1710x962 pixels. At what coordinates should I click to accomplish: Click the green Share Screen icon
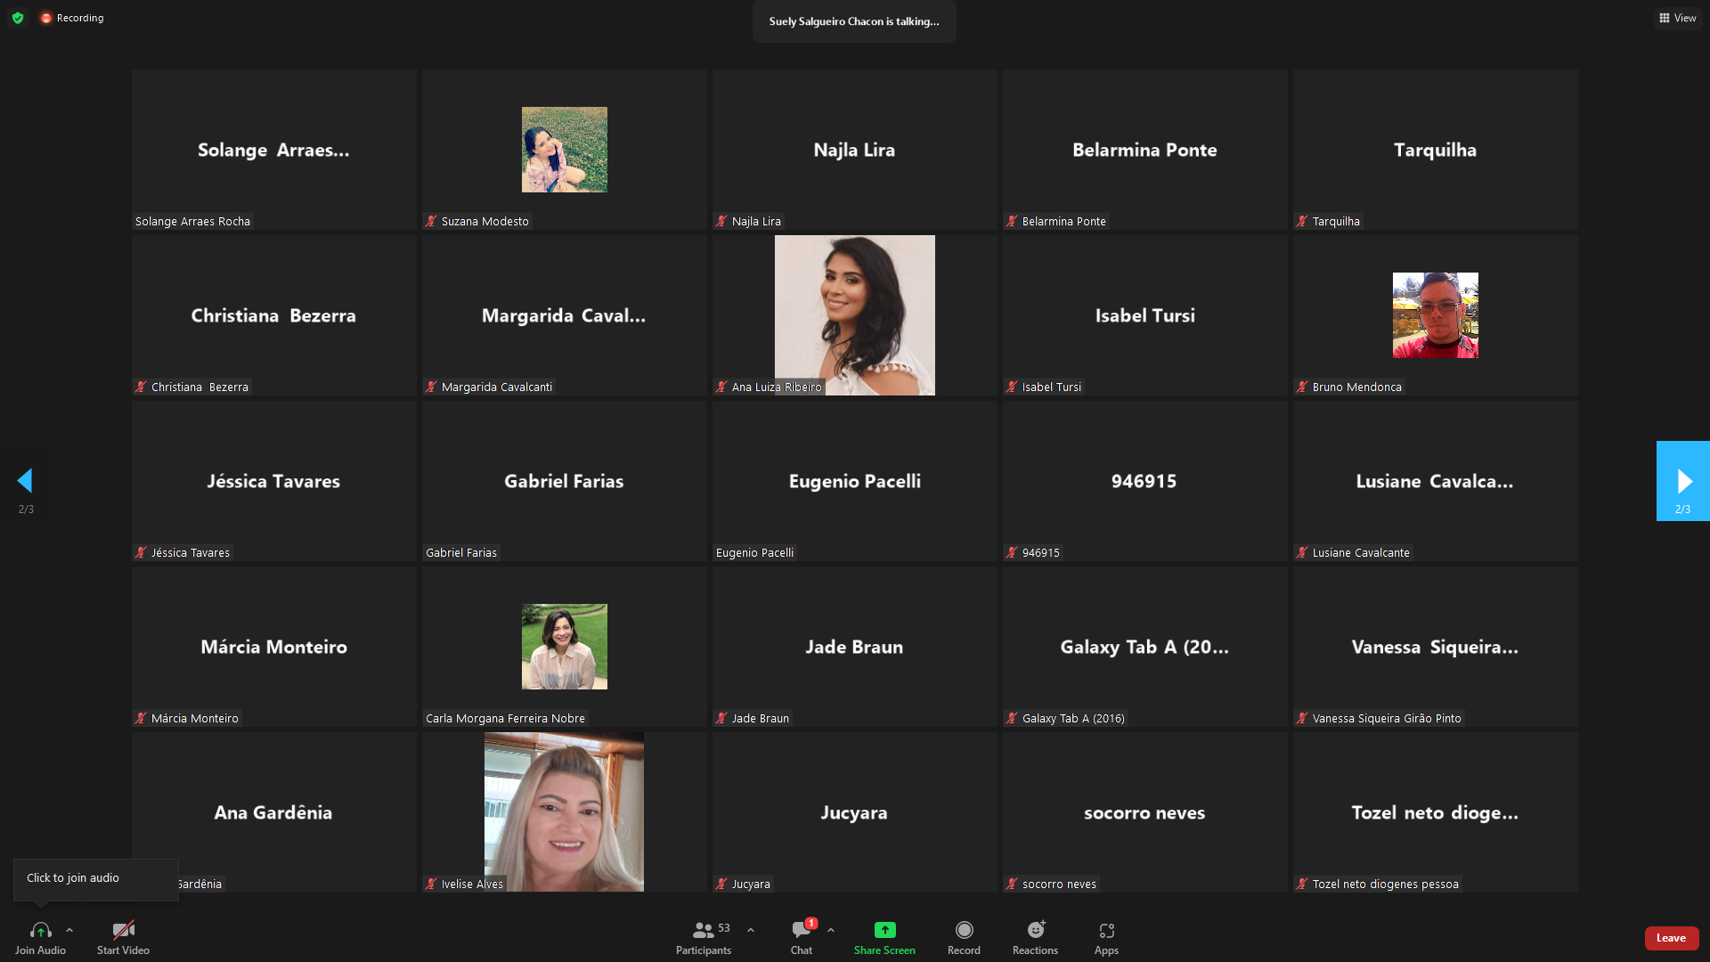884,930
